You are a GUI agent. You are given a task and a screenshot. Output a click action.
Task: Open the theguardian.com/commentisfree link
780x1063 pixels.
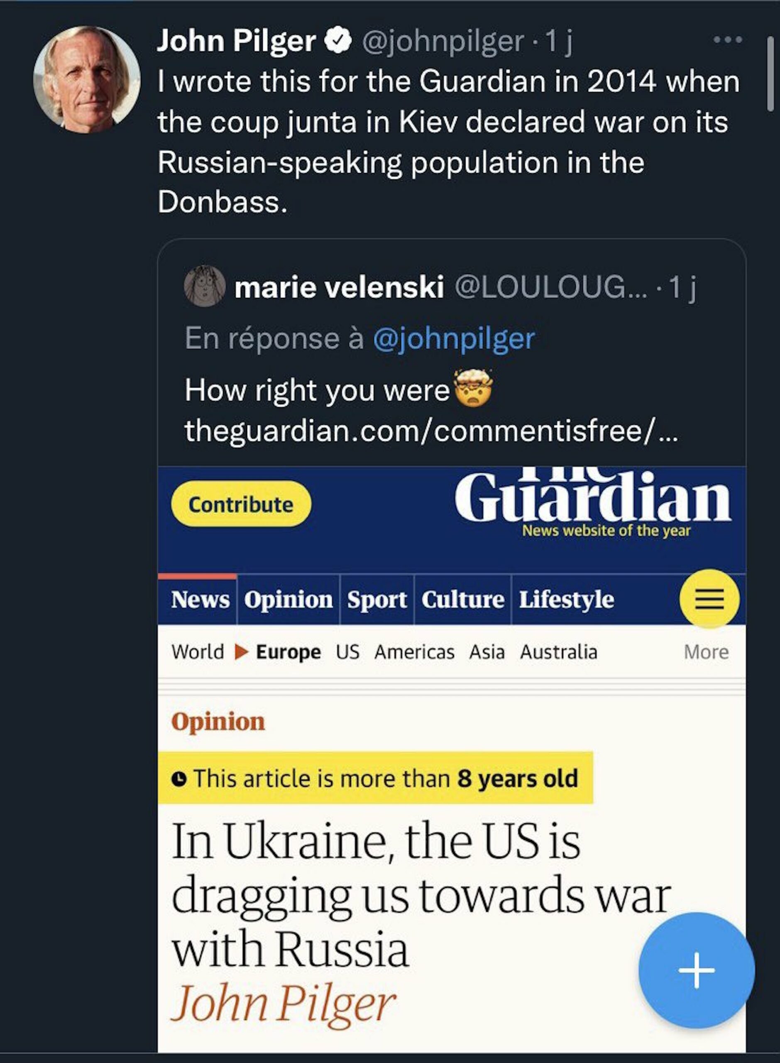coord(430,431)
